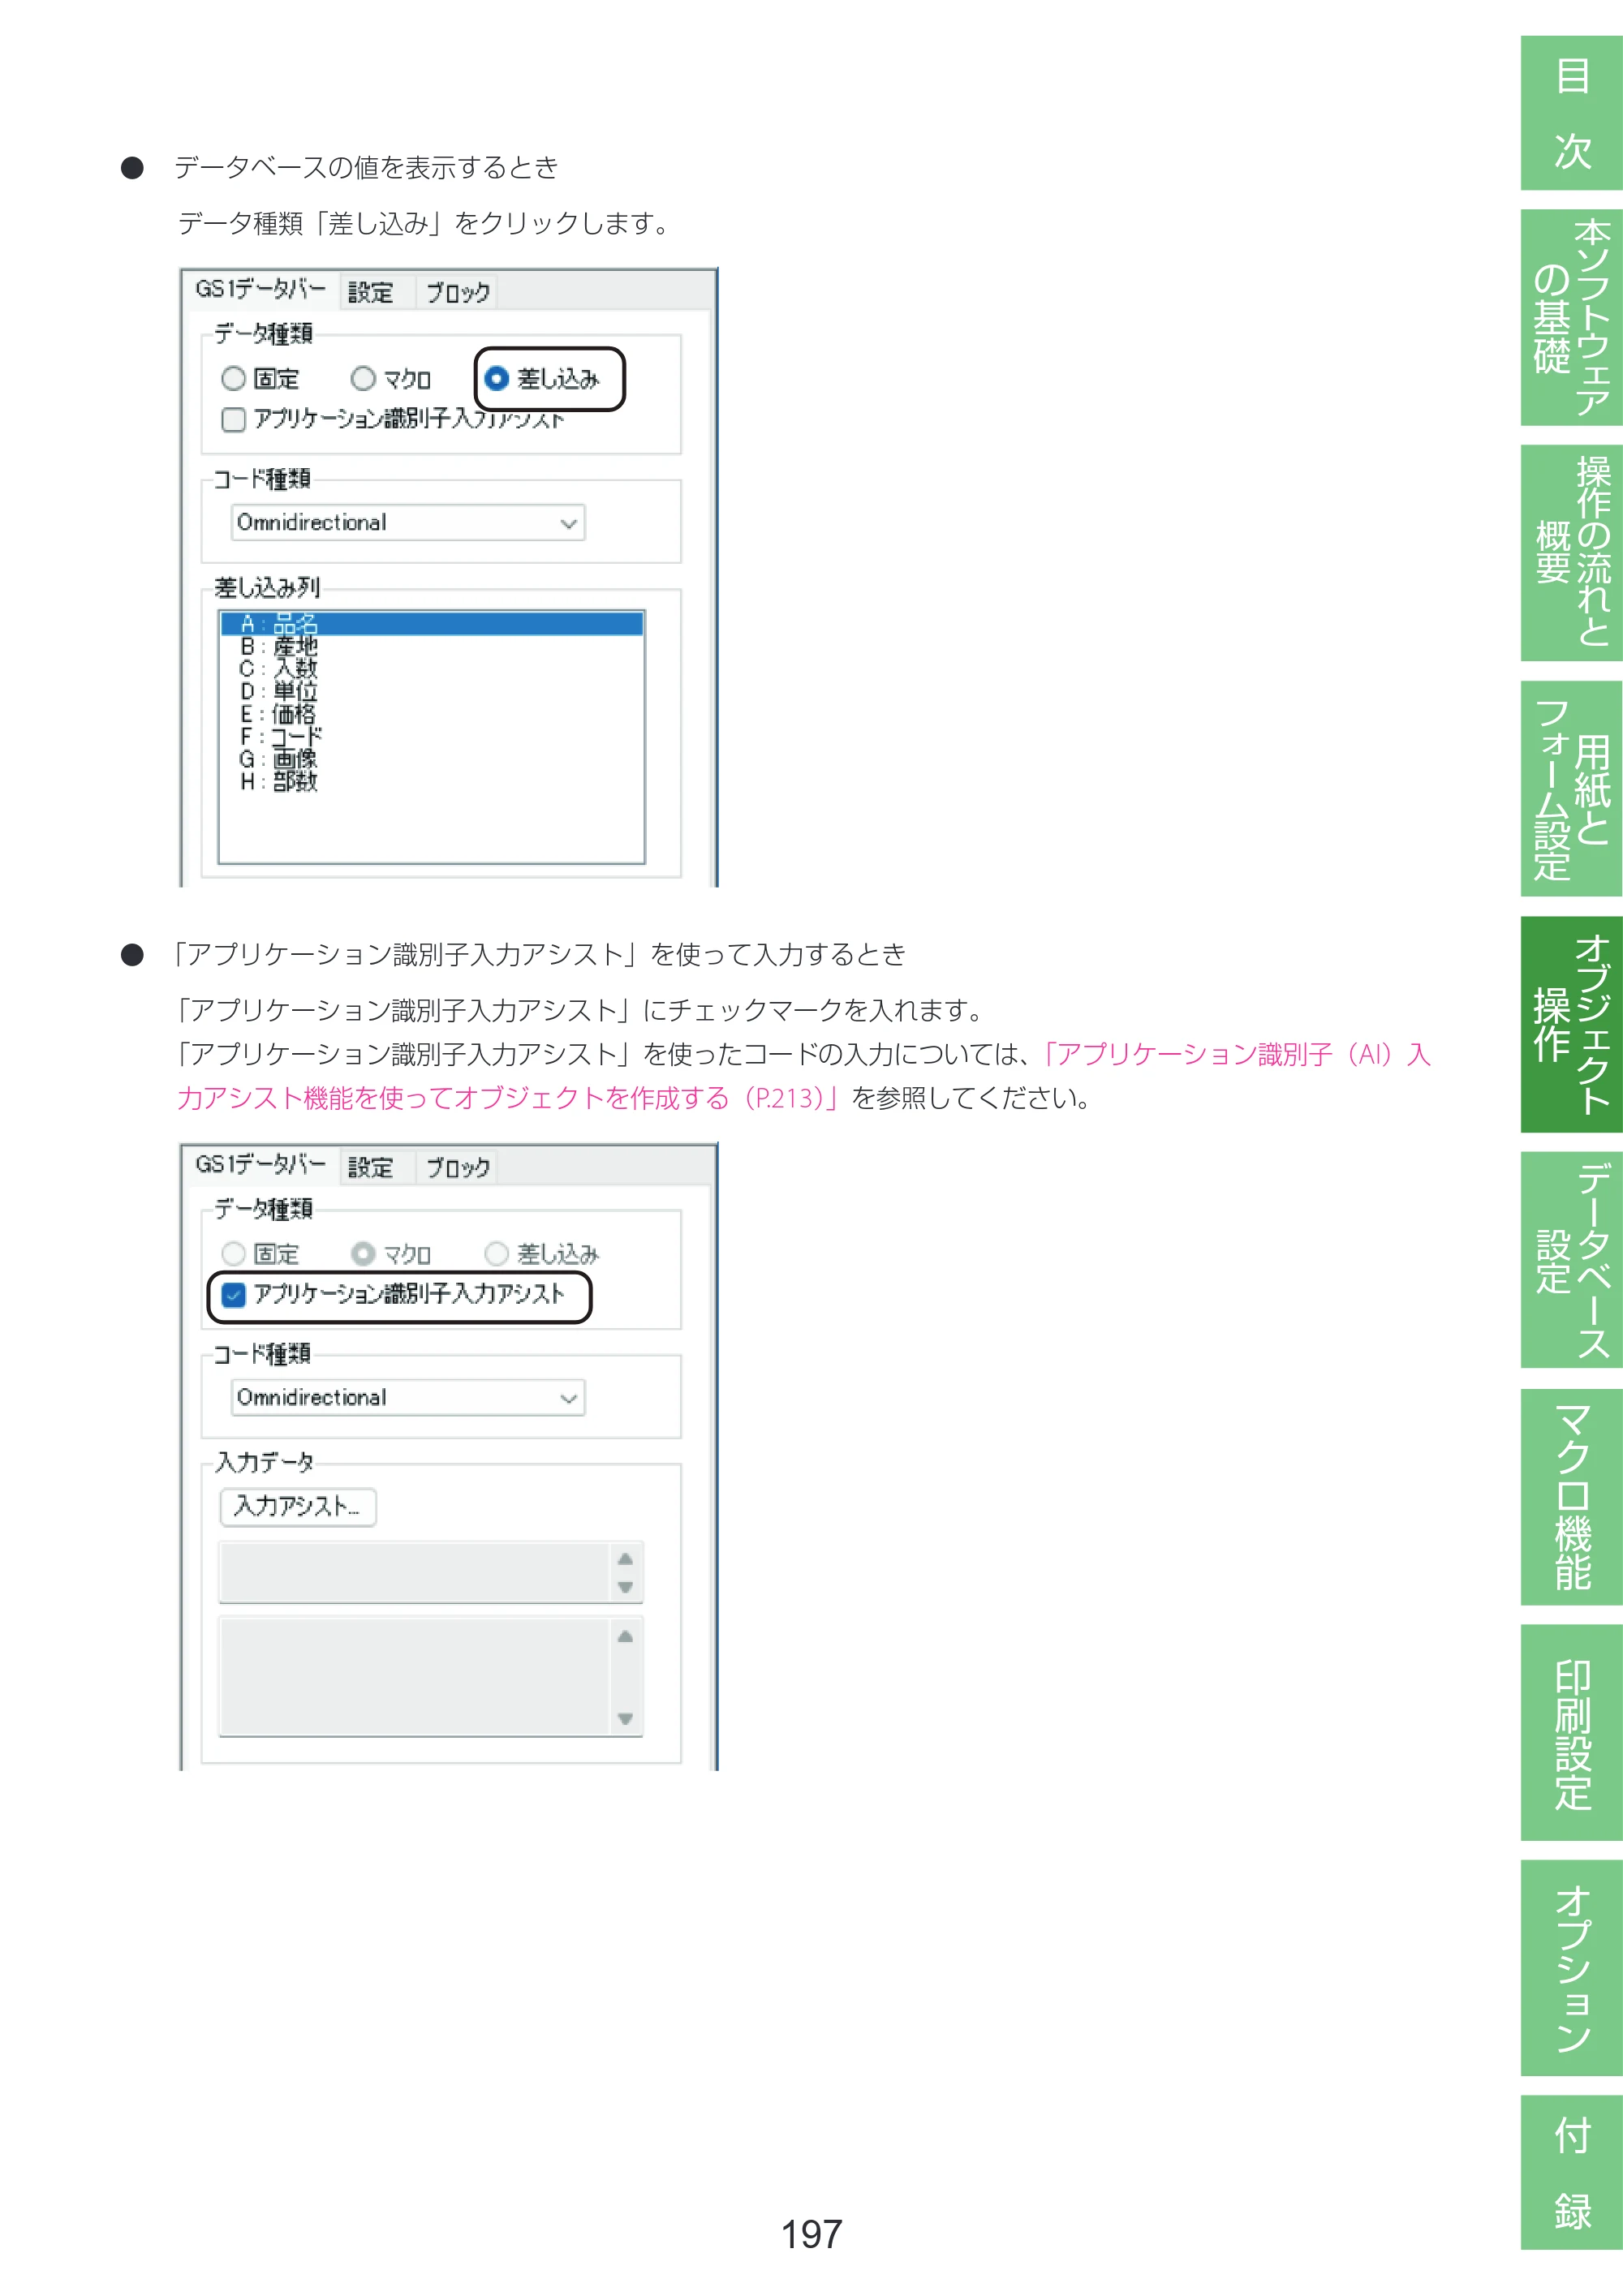Click down arrow of the first input data box
The width and height of the screenshot is (1623, 2296).
[x=625, y=1587]
